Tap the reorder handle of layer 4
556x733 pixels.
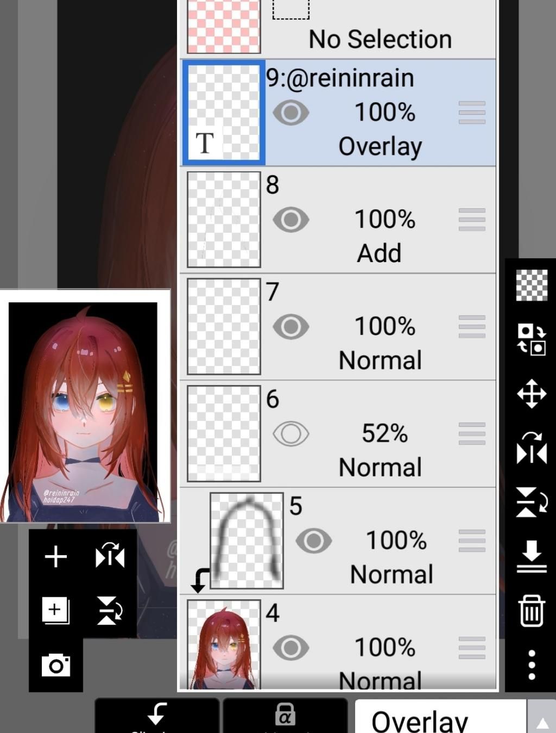472,648
